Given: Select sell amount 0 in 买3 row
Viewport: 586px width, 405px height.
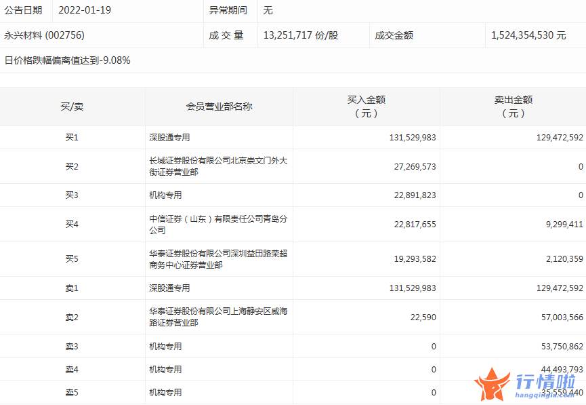Looking at the screenshot, I should point(581,195).
